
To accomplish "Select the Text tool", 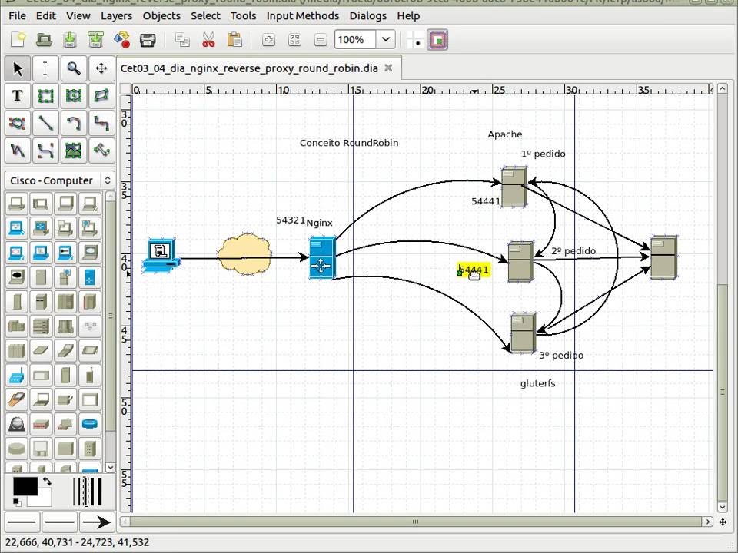I will (x=18, y=96).
